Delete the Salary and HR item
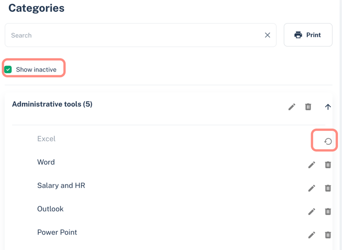Image resolution: width=342 pixels, height=250 pixels. coord(328,188)
